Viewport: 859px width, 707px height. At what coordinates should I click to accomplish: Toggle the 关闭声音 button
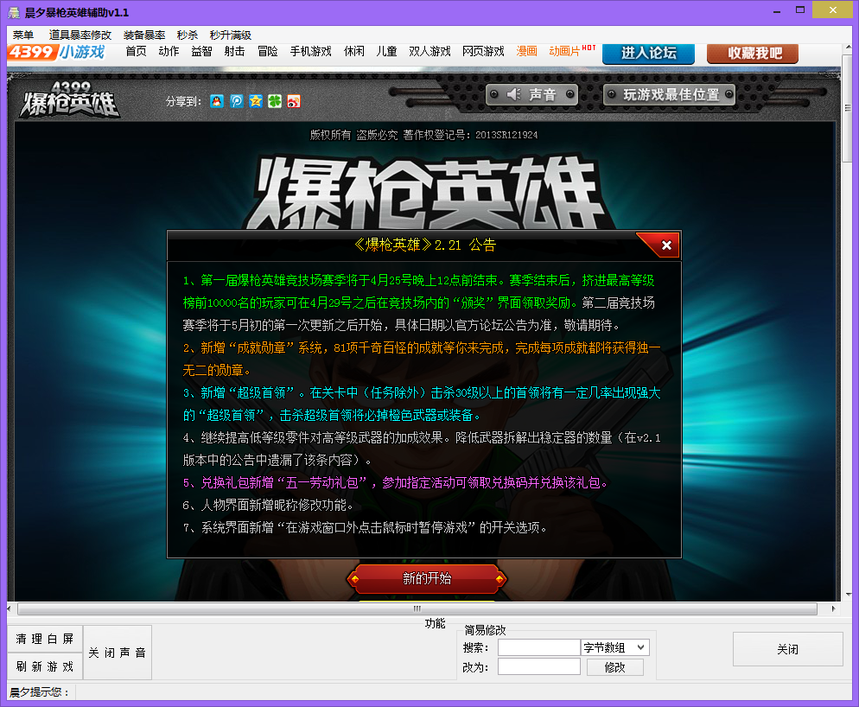(118, 653)
